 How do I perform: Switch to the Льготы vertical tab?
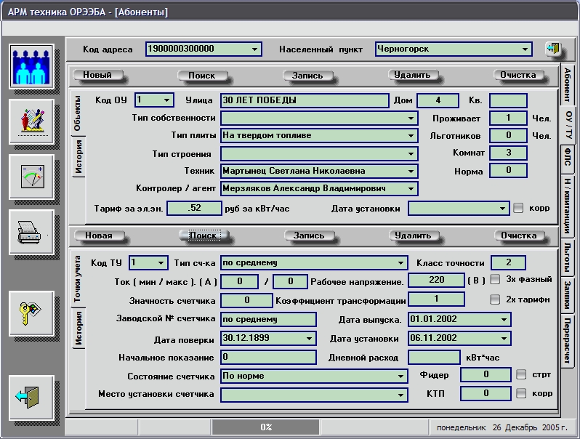[567, 257]
